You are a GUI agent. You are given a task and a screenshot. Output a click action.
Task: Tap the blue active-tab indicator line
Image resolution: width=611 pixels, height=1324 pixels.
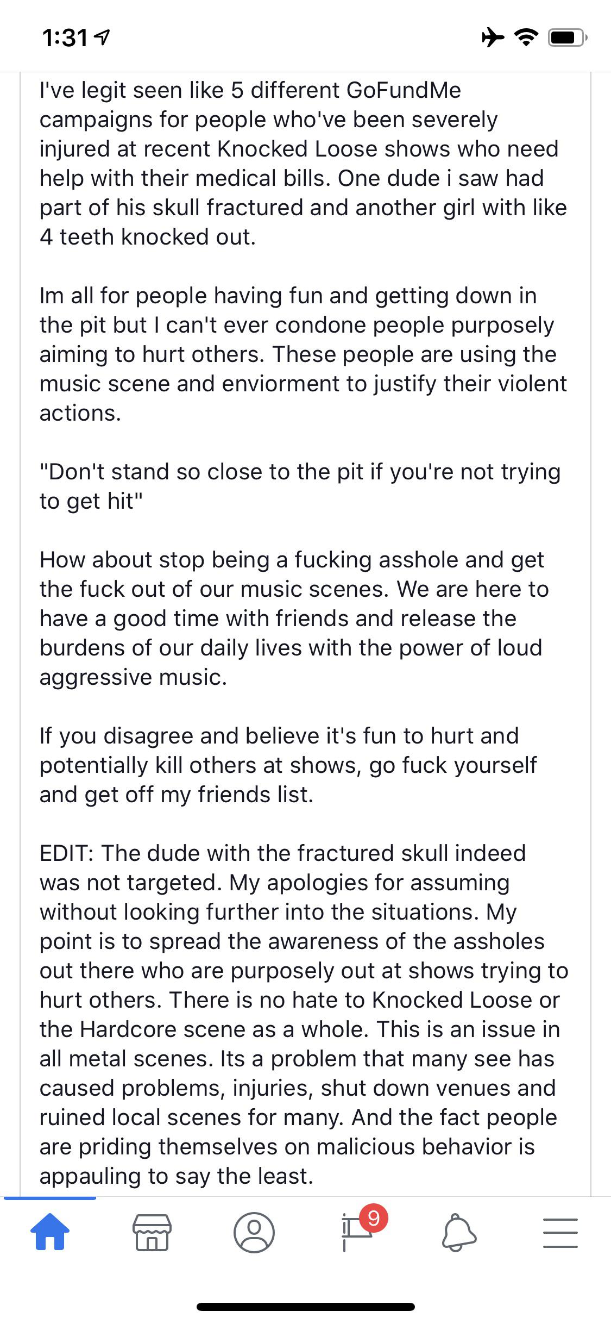(50, 1198)
